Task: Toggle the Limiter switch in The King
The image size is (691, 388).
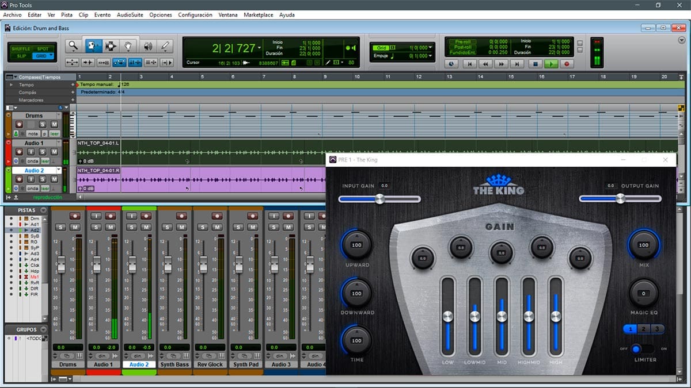Action: coord(643,348)
